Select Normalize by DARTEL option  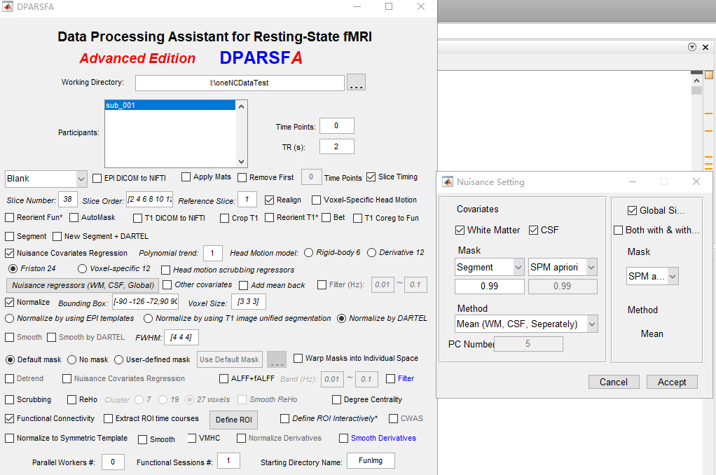[x=342, y=318]
